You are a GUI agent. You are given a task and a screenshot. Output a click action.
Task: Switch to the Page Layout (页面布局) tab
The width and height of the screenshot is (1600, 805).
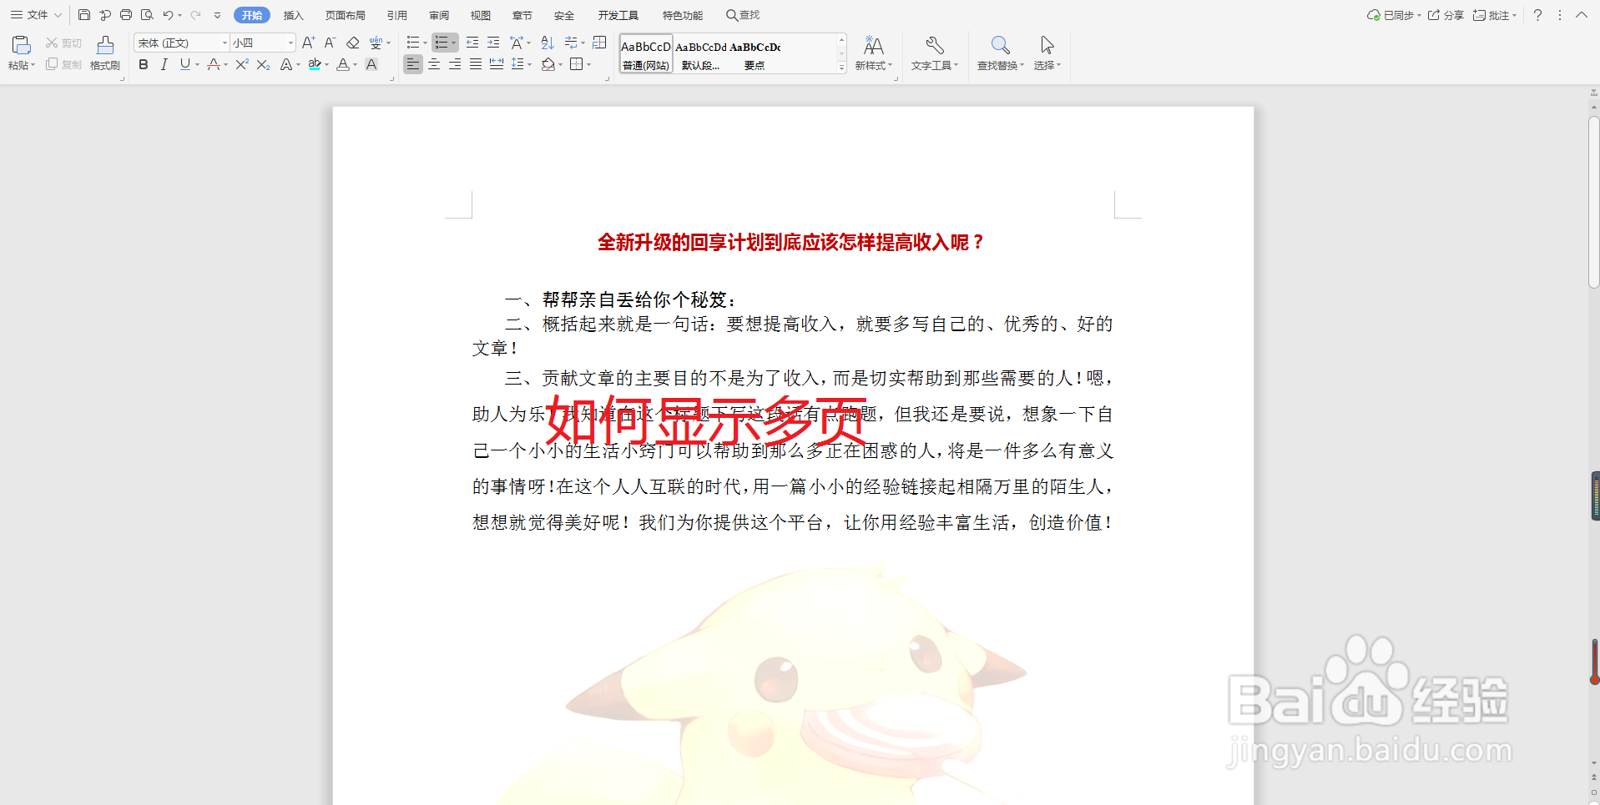click(x=346, y=15)
